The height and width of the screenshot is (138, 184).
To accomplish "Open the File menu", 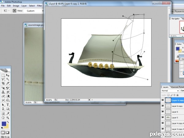I will pyautogui.click(x=3, y=6).
